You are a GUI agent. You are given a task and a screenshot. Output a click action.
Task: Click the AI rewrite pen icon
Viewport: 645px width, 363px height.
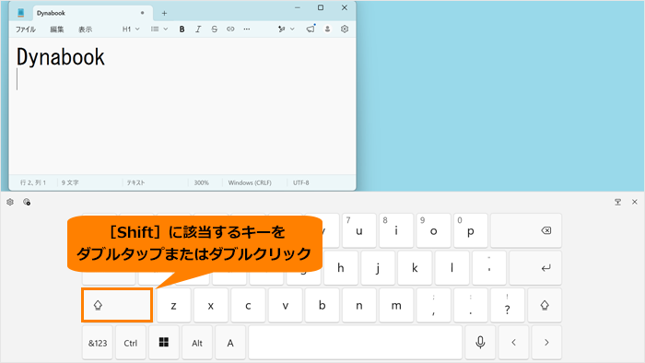tap(281, 29)
